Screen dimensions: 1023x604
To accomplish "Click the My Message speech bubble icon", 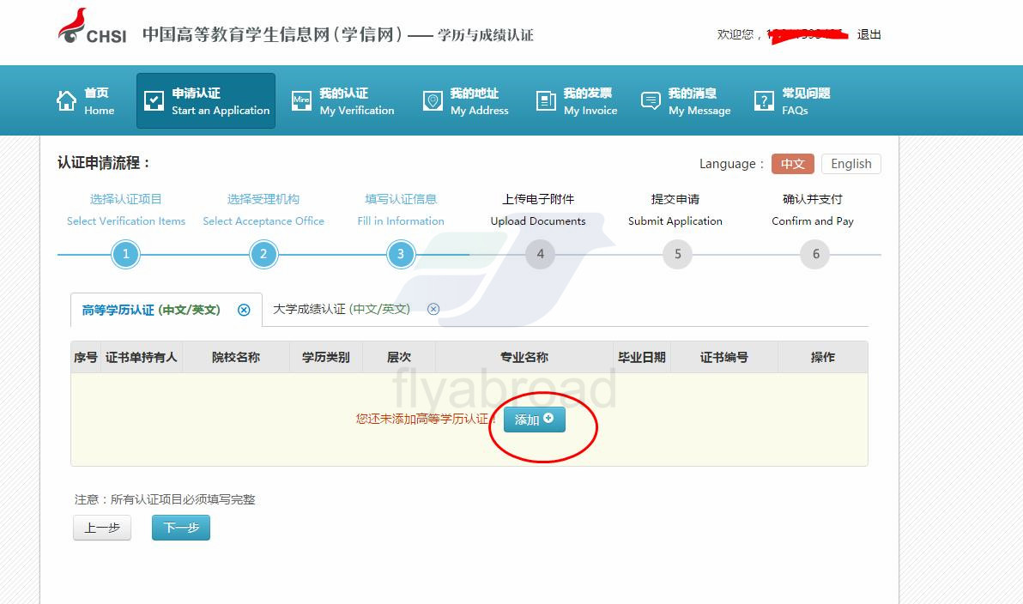I will click(651, 101).
